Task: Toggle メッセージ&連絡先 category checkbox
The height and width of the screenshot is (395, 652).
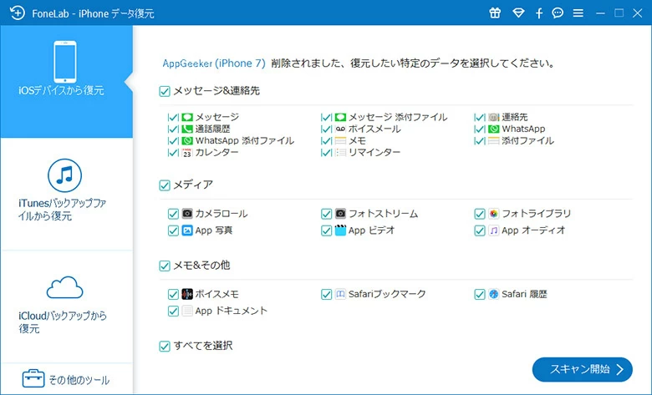Action: click(165, 90)
